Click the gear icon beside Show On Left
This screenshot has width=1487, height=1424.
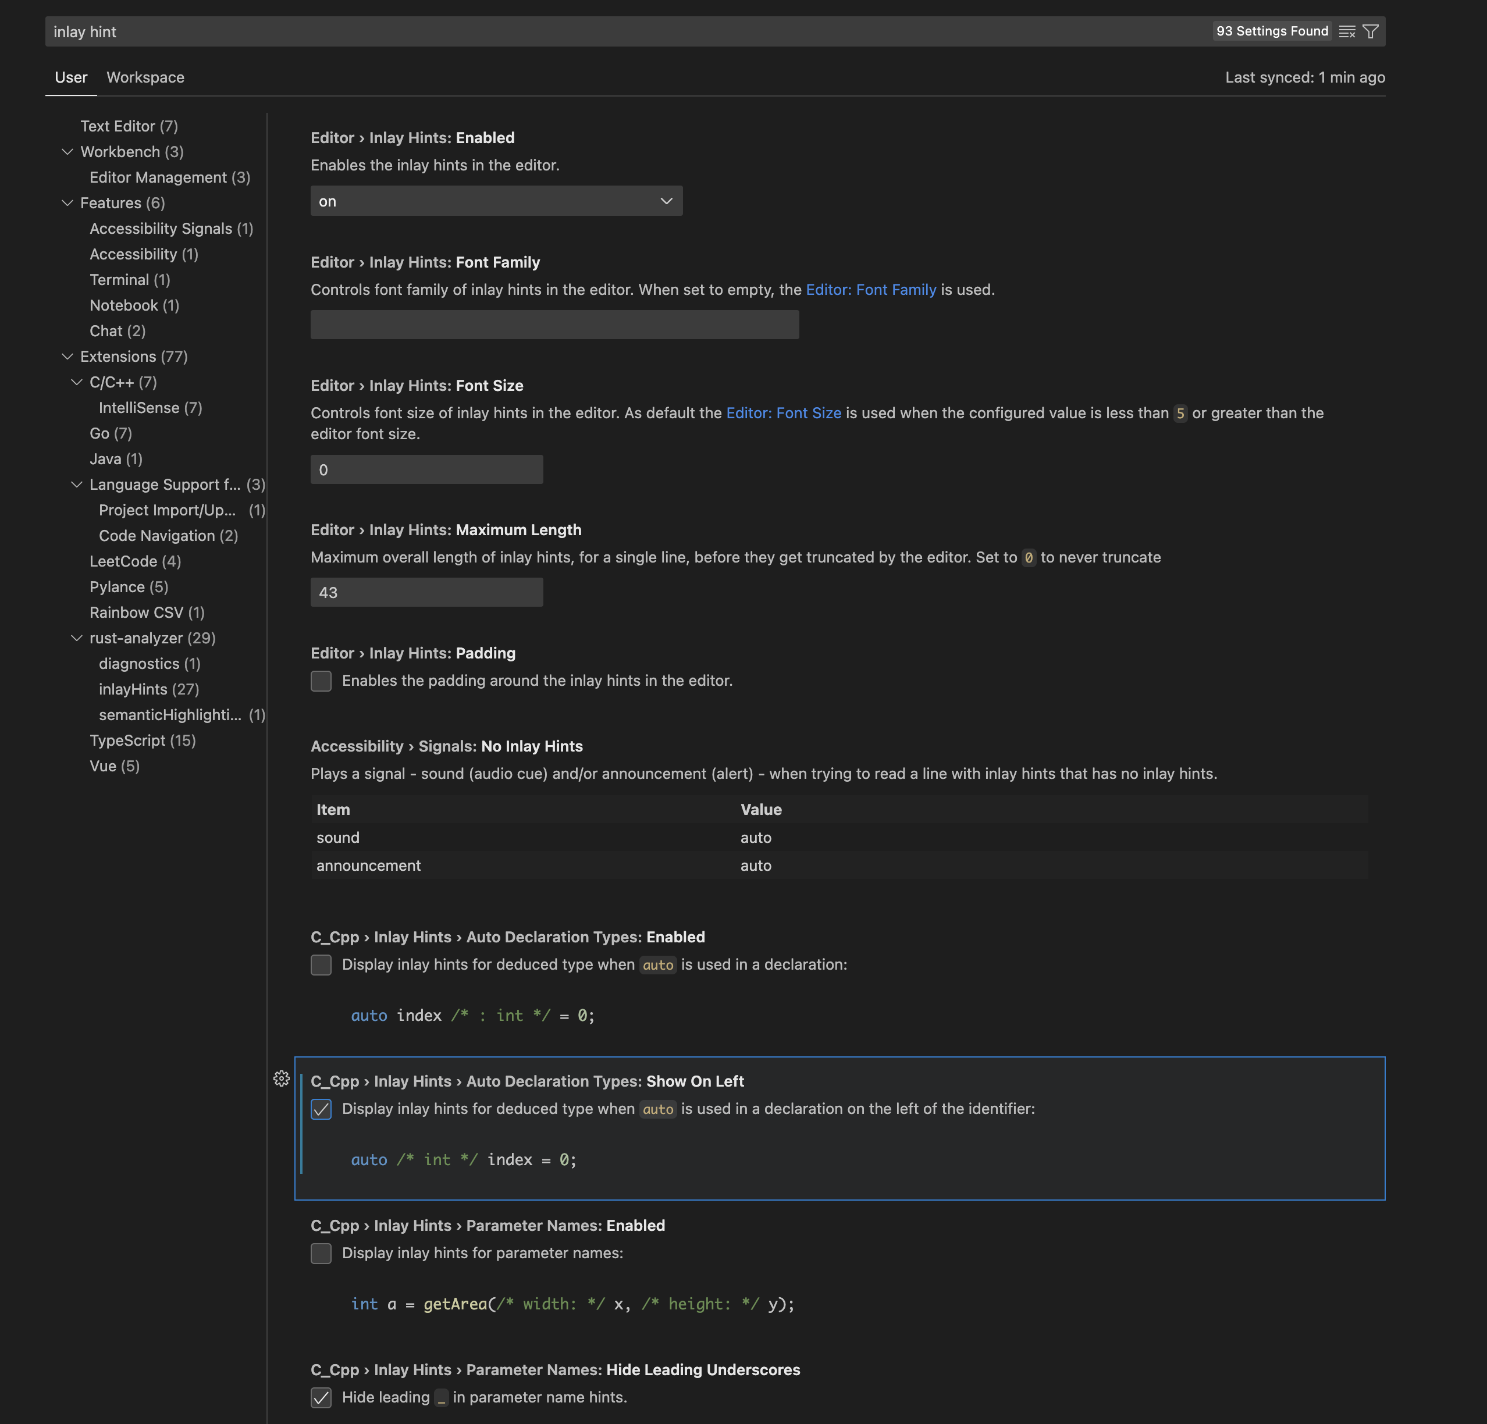[x=282, y=1079]
